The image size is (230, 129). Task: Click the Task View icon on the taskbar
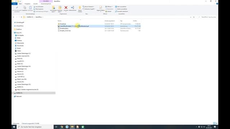point(56,127)
